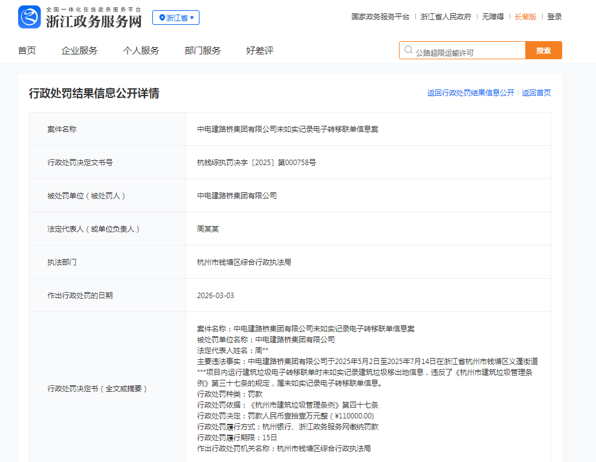Image resolution: width=596 pixels, height=462 pixels.
Task: Enable 无障碍 accessibility mode
Action: (493, 17)
